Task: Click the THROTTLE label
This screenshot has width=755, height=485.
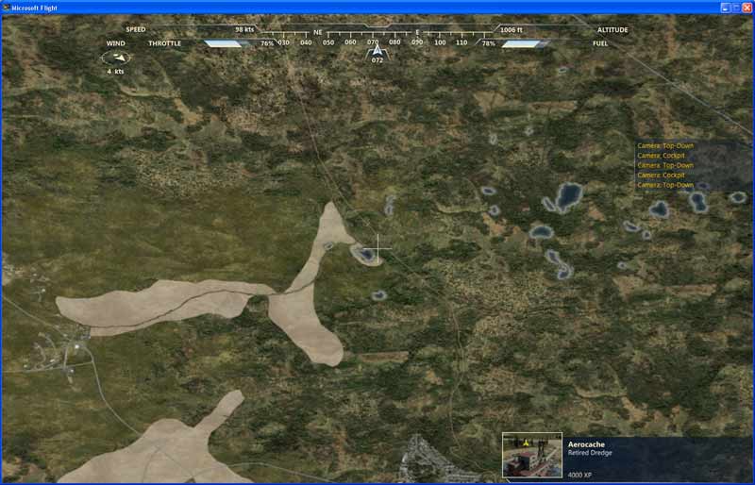Action: [164, 43]
